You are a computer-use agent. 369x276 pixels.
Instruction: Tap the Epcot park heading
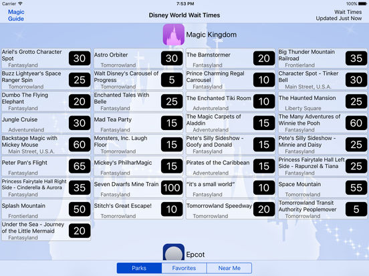195,255
